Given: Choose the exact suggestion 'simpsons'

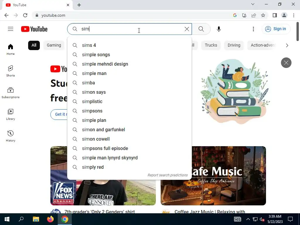Looking at the screenshot, I should [x=129, y=111].
